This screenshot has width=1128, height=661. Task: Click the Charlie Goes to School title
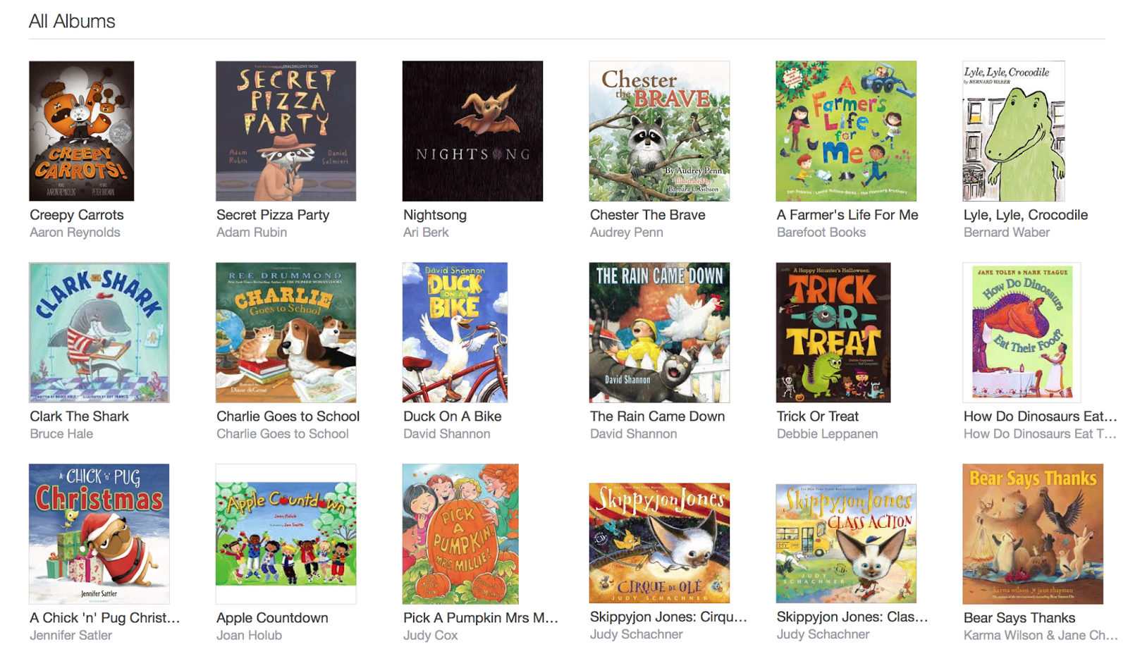288,416
